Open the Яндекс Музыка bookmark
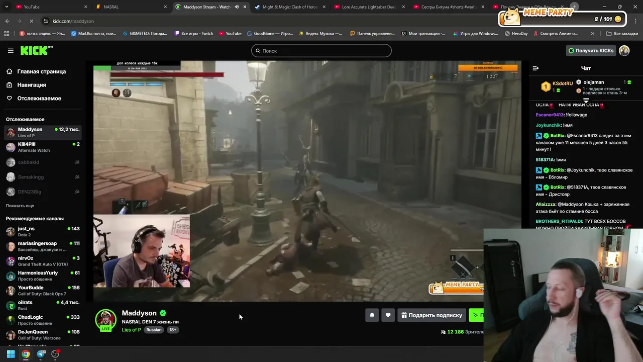Screen dimensions: 643x362 [320, 34]
